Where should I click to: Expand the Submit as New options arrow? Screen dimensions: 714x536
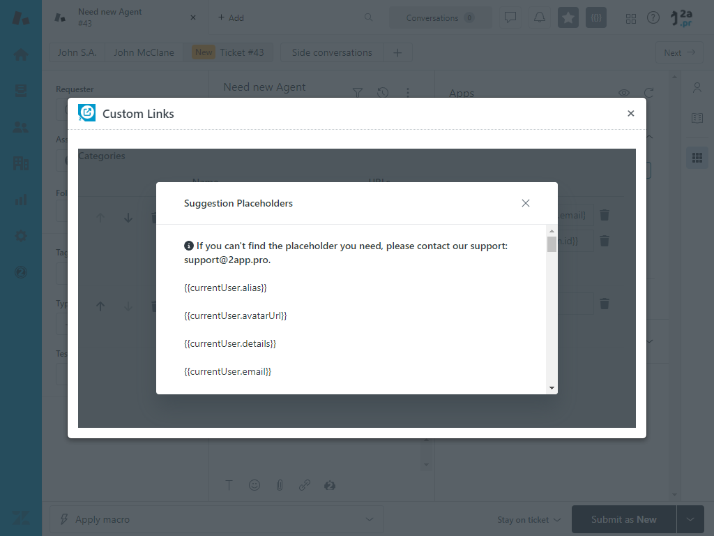click(x=690, y=519)
